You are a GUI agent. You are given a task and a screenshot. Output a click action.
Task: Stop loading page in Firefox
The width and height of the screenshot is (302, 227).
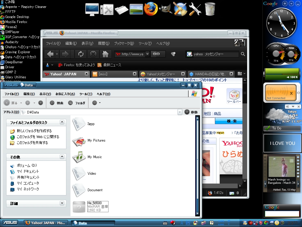tap(93, 54)
